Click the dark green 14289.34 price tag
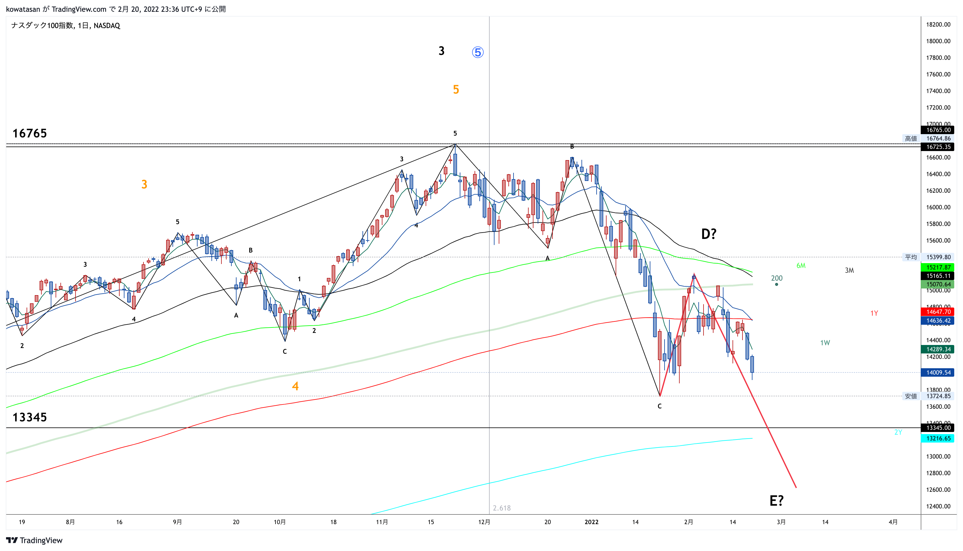Viewport: 963px width, 551px height. pyautogui.click(x=938, y=349)
